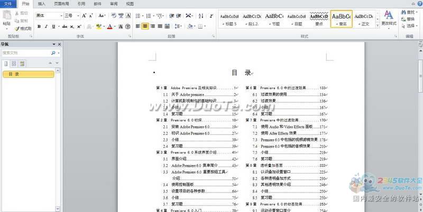Screen dimensions: 423x212
Task: Open the File 文件 tab
Action: 8,4
